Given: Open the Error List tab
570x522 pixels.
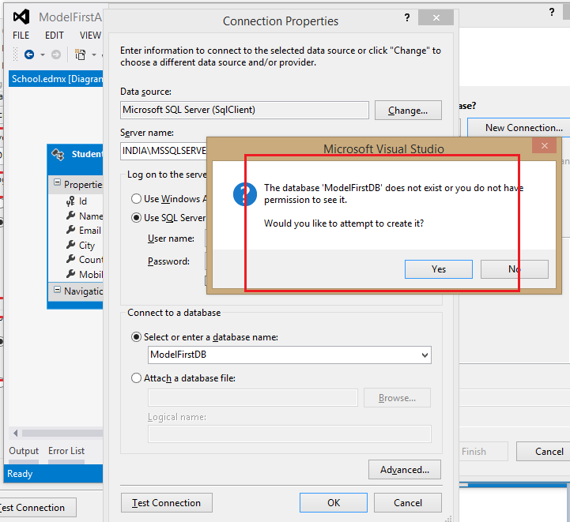Looking at the screenshot, I should tap(66, 451).
